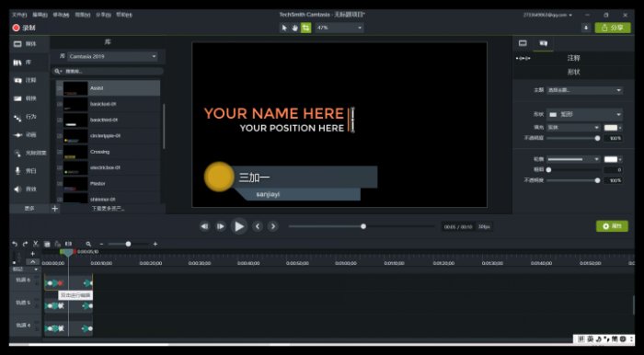Click the cut scissors icon

(x=36, y=245)
